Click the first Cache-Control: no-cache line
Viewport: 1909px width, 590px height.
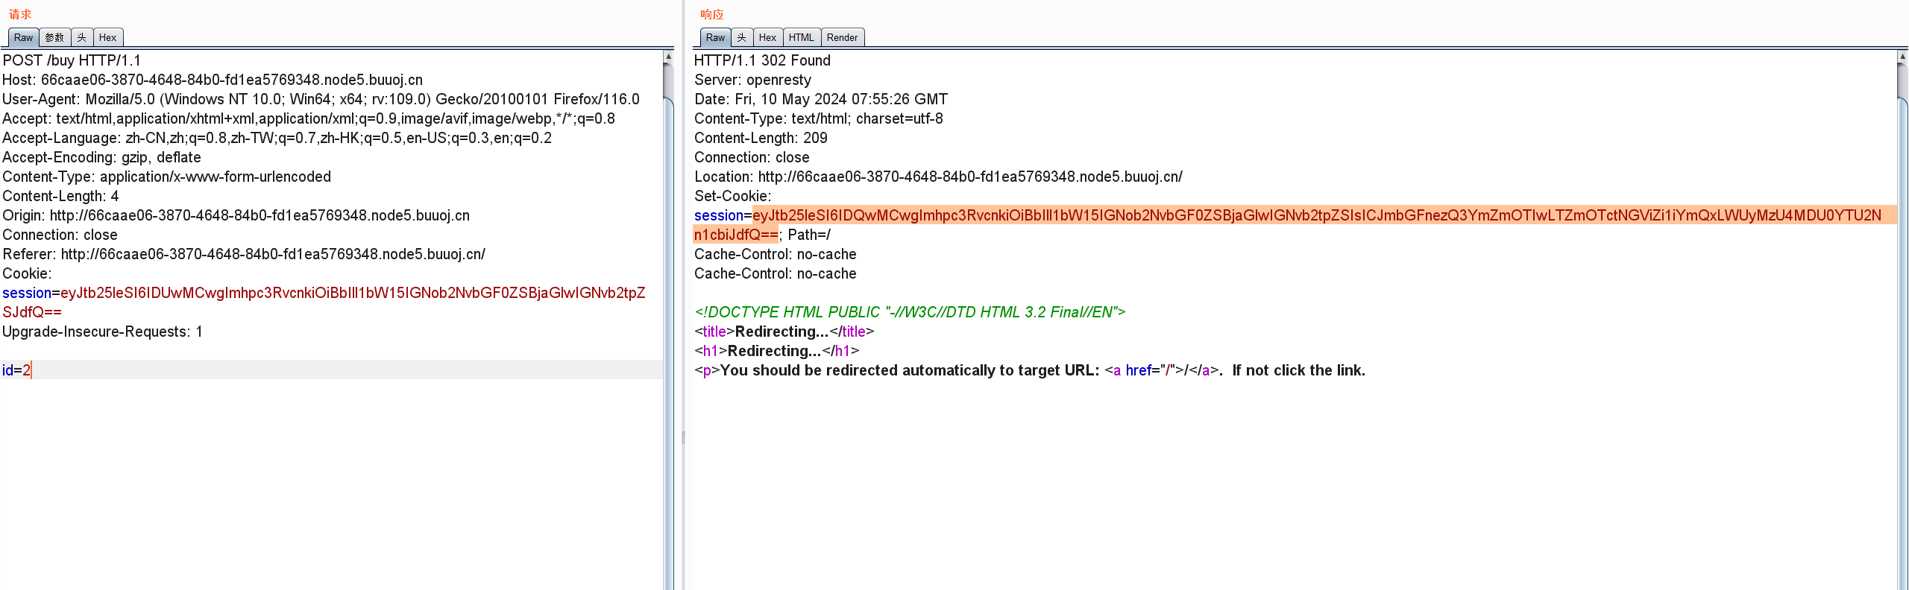775,254
